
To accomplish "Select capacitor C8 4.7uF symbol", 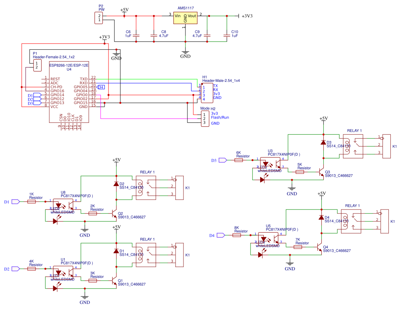I will (154, 35).
